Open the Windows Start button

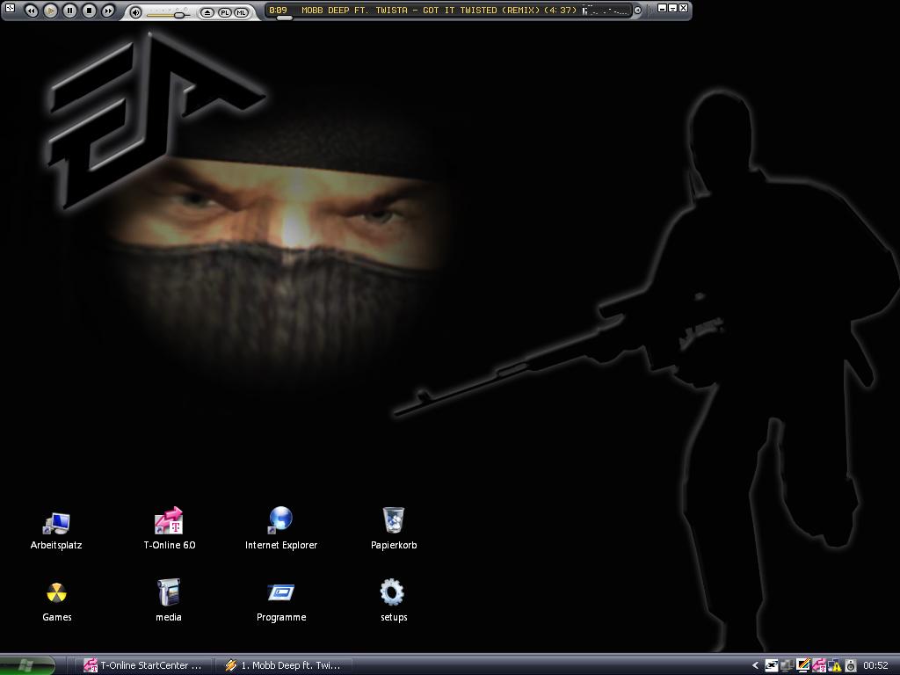tap(27, 665)
